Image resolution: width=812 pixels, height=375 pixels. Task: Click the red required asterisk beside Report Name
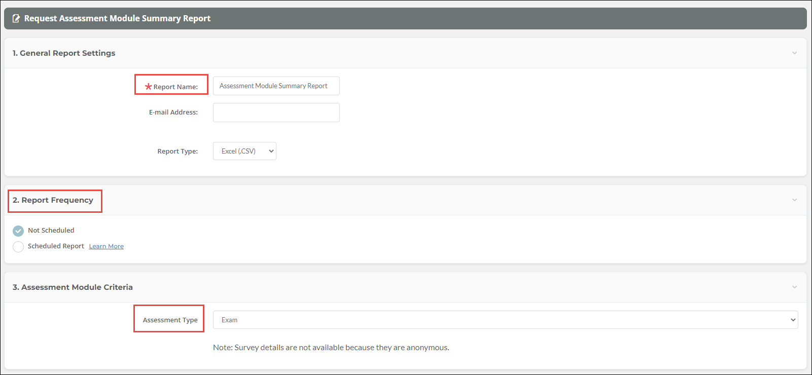148,87
